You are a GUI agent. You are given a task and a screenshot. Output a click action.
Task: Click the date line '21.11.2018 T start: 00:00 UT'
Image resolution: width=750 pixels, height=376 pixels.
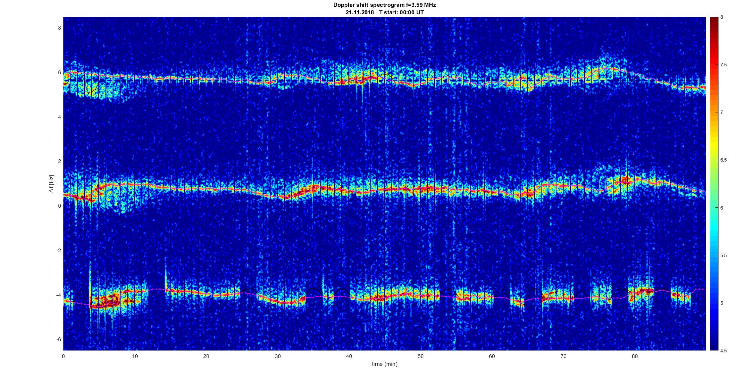point(384,12)
